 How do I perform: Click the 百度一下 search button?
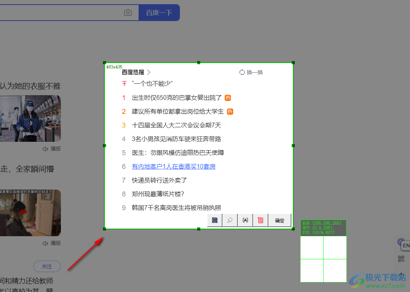(159, 13)
